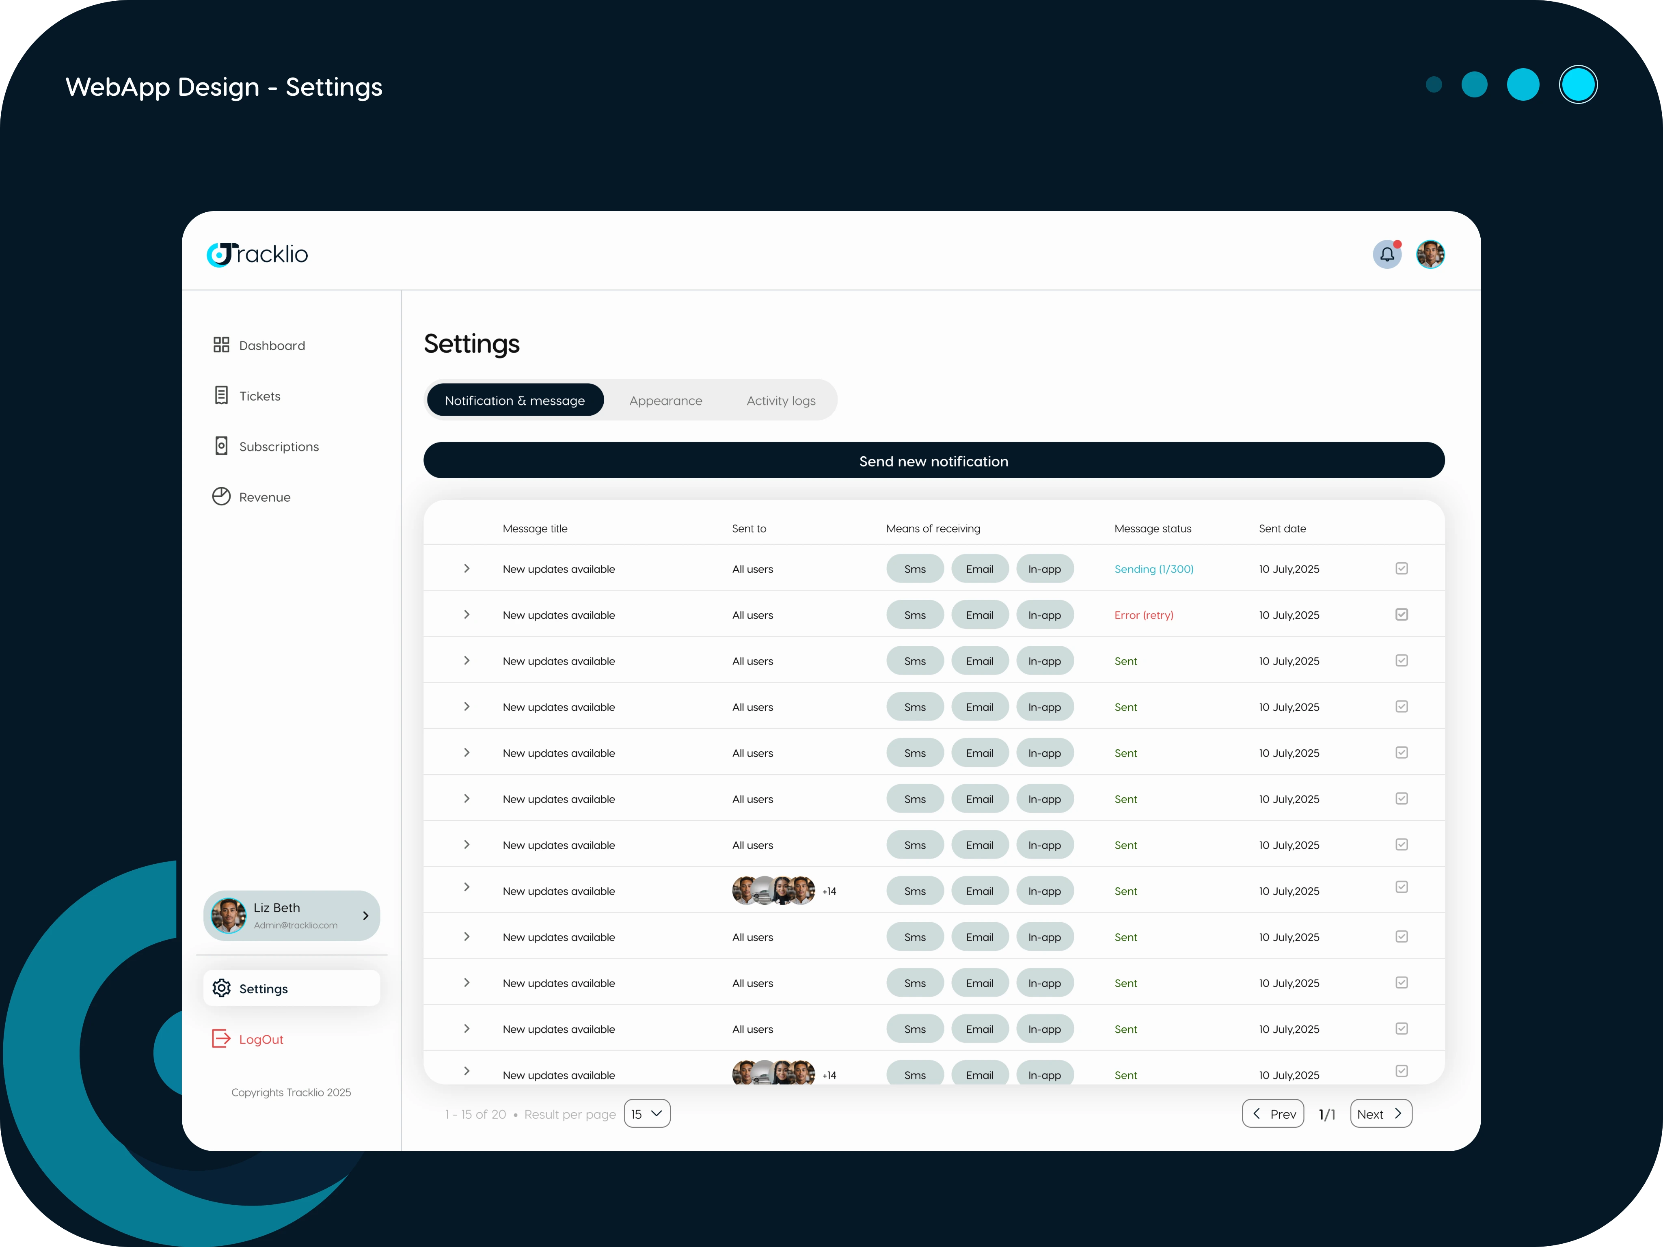1663x1247 pixels.
Task: Click the Next page button
Action: click(x=1380, y=1113)
